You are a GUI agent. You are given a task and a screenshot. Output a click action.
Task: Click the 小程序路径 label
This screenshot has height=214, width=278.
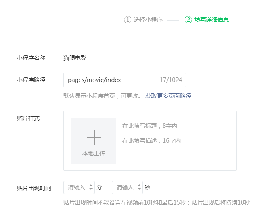tap(31, 80)
